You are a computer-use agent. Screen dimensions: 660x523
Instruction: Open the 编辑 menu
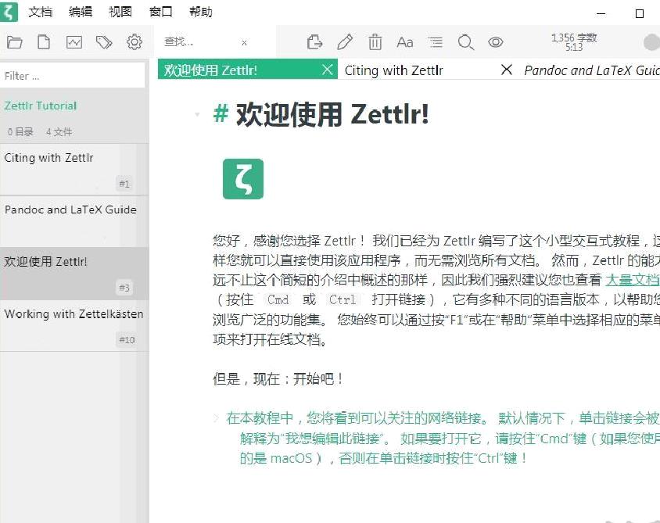(81, 12)
